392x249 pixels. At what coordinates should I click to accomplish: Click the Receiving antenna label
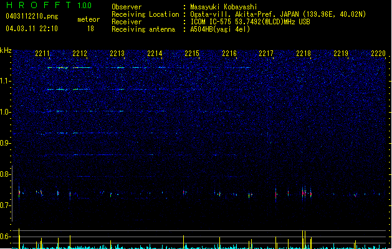143,29
